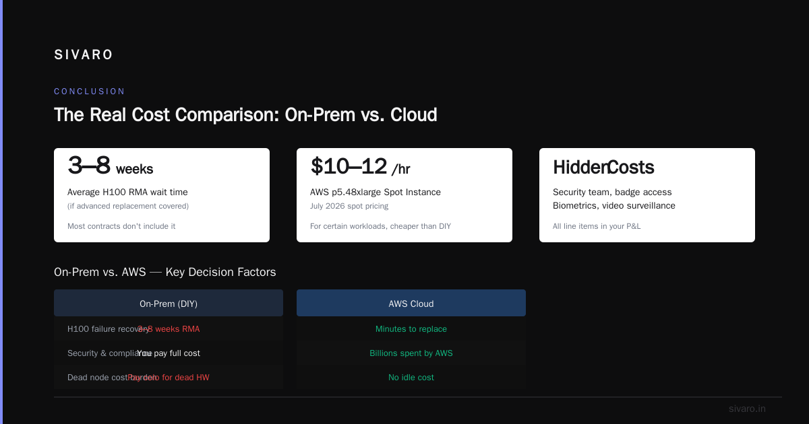Image resolution: width=809 pixels, height=424 pixels.
Task: Select 'AWS p5.48xlarge Spot Instance' text
Action: pos(376,192)
